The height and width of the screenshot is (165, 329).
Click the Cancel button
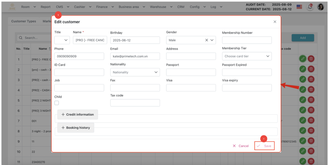click(x=241, y=146)
